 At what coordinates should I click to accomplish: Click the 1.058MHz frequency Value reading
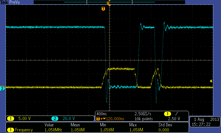(53, 130)
